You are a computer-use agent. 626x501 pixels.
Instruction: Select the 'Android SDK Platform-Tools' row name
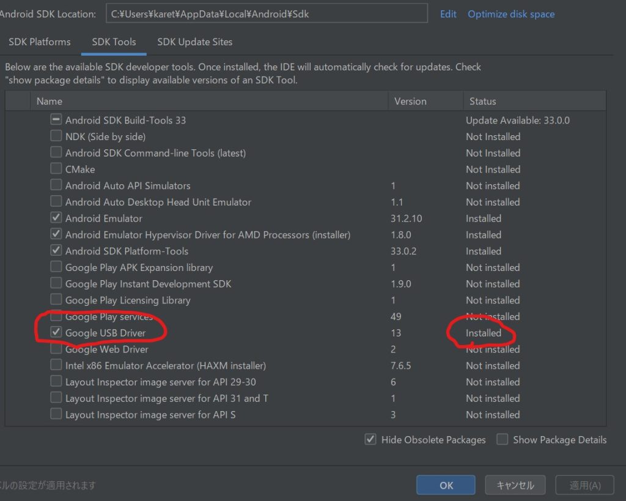[127, 251]
